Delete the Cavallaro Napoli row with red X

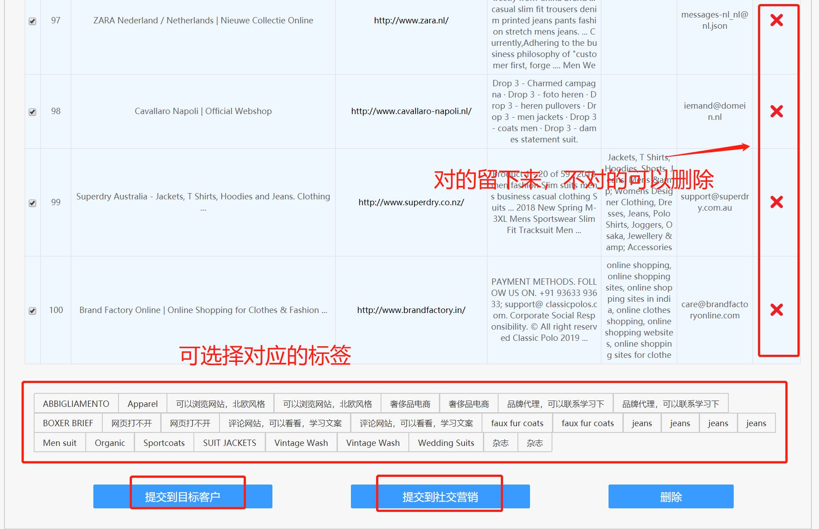[776, 111]
